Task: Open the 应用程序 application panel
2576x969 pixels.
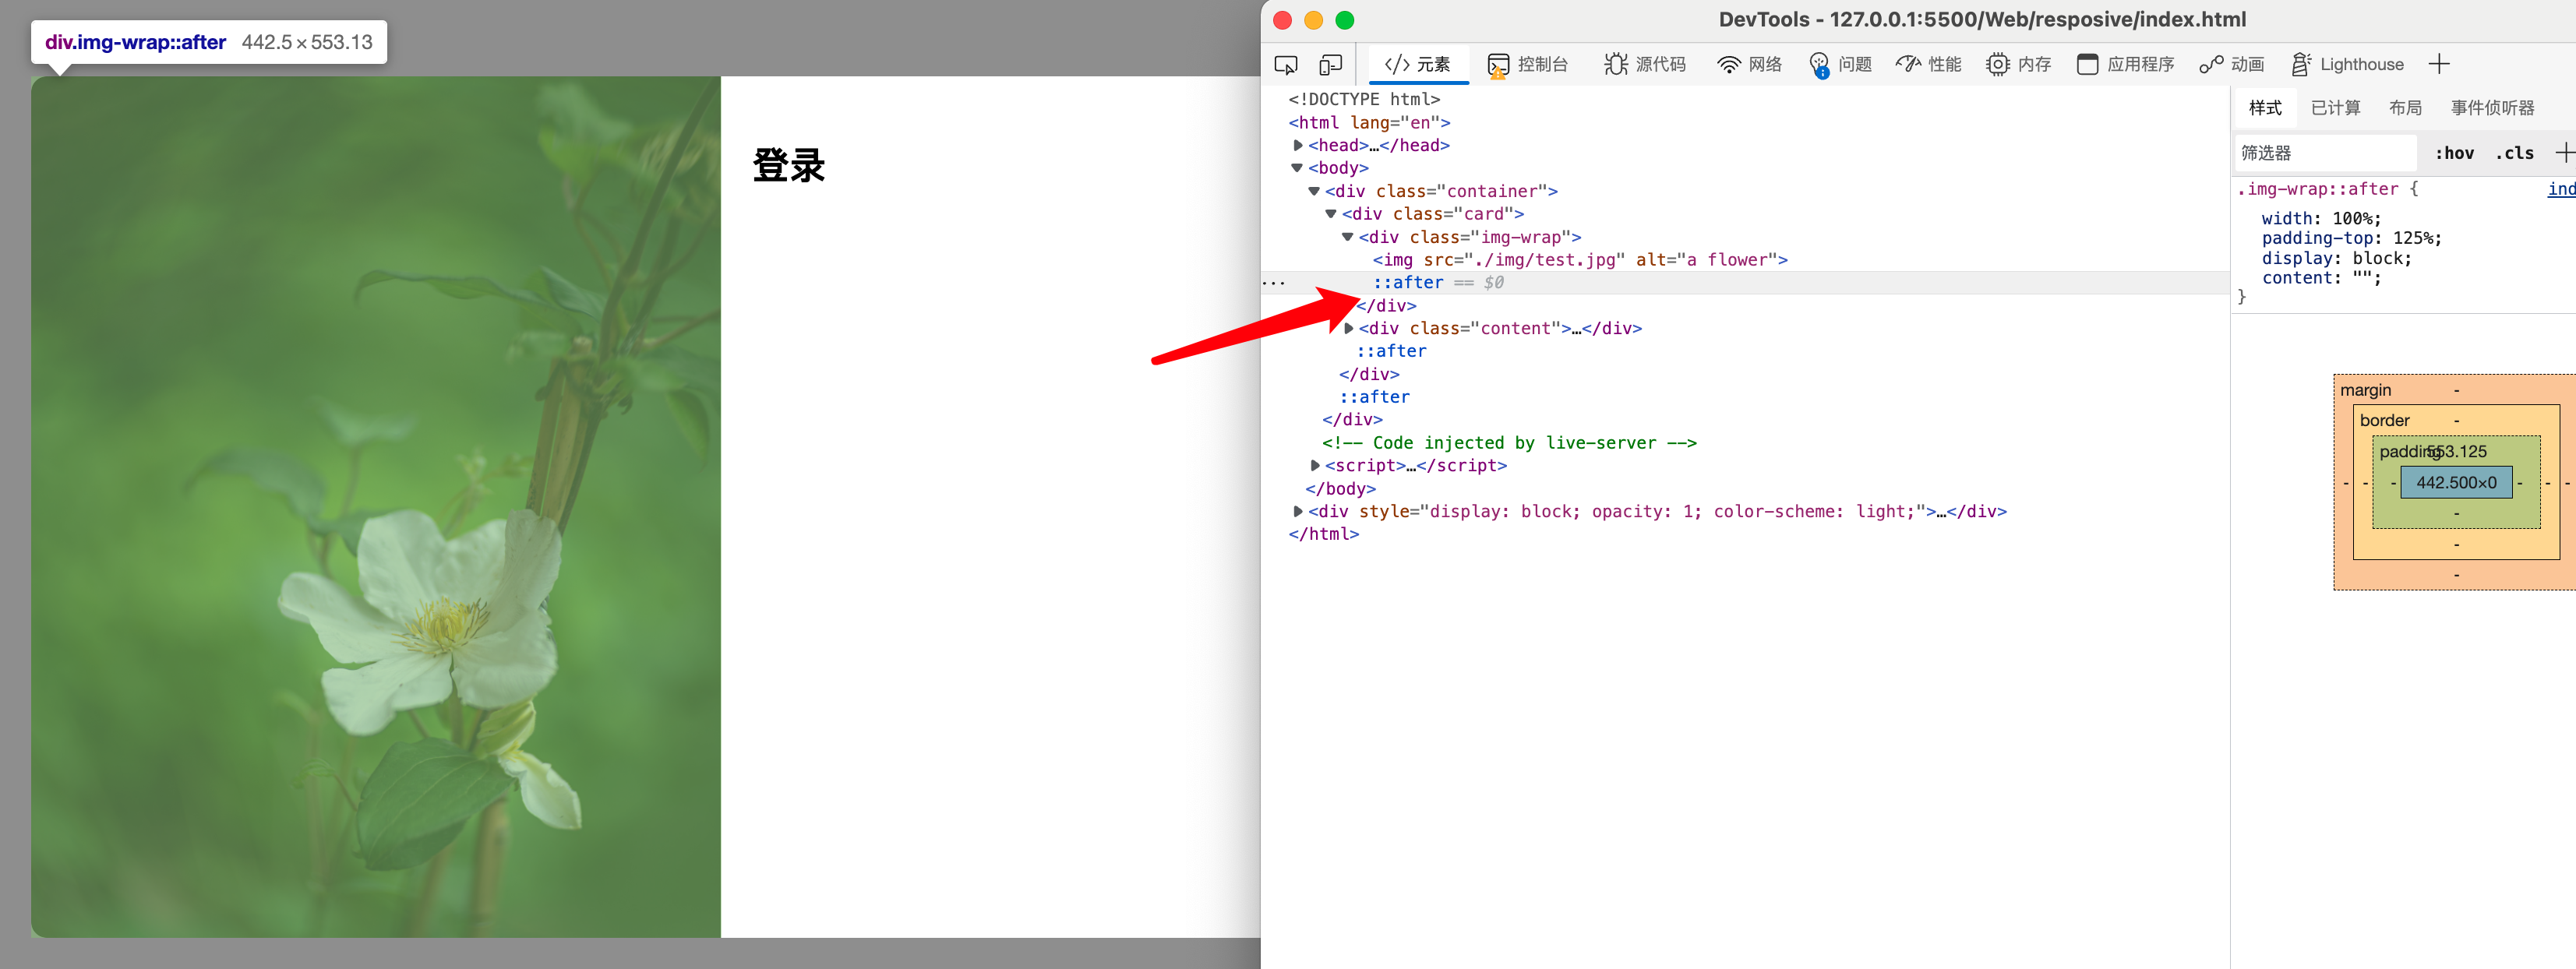Action: pos(2125,65)
